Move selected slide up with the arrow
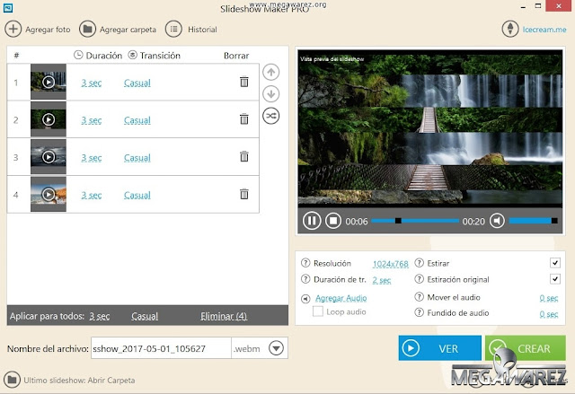The image size is (575, 394). click(x=271, y=72)
